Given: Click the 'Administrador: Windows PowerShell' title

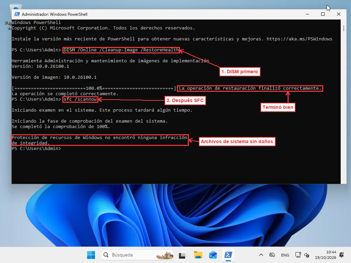Looking at the screenshot, I should (x=55, y=14).
